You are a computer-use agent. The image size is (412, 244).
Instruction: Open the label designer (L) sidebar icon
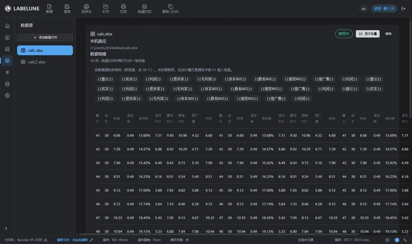click(x=7, y=38)
